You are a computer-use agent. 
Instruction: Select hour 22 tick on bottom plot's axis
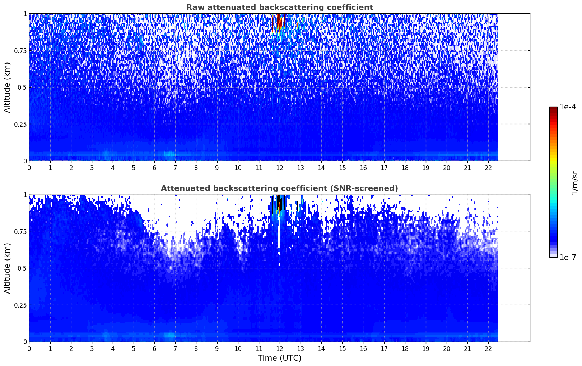click(488, 348)
